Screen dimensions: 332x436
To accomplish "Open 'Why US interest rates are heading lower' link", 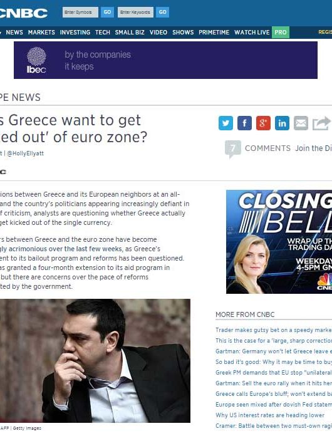I will pos(270,415).
